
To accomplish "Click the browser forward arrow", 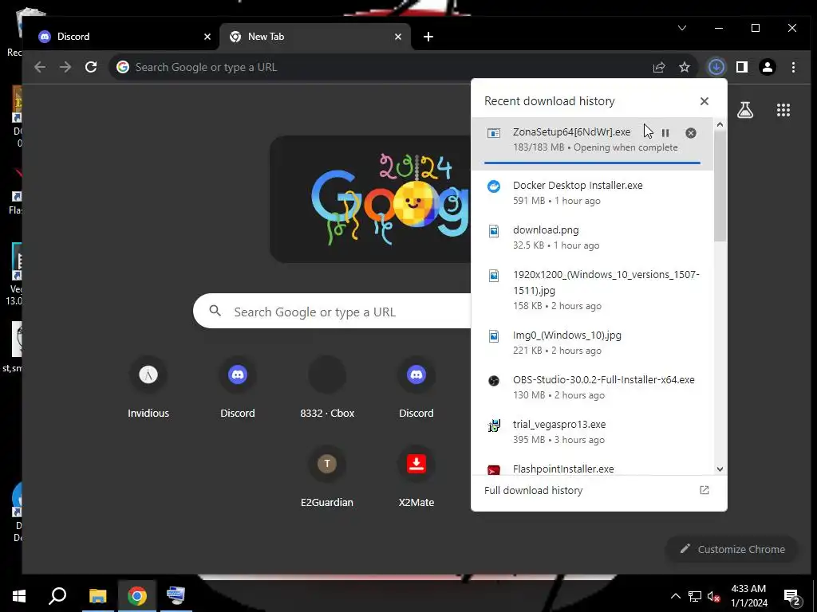I will coord(65,67).
